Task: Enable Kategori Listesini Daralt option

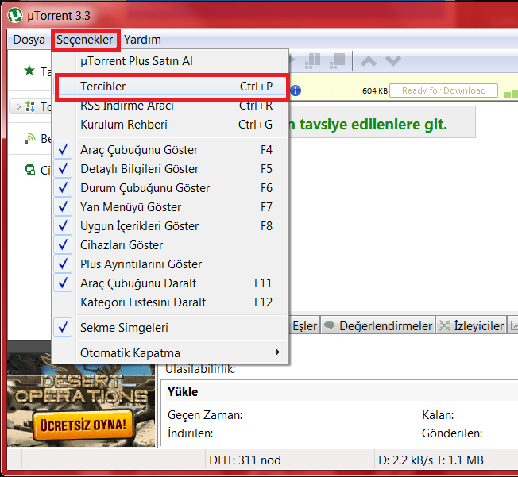Action: (x=171, y=302)
